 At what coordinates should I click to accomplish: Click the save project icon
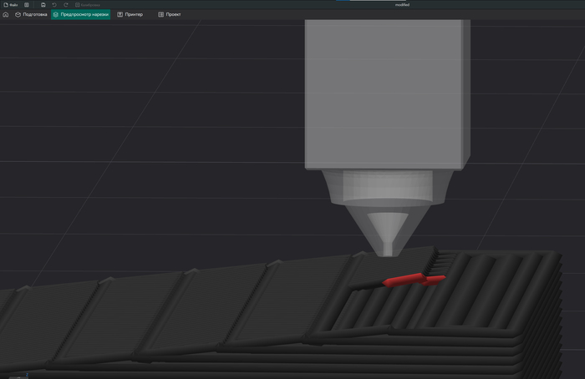pyautogui.click(x=43, y=5)
